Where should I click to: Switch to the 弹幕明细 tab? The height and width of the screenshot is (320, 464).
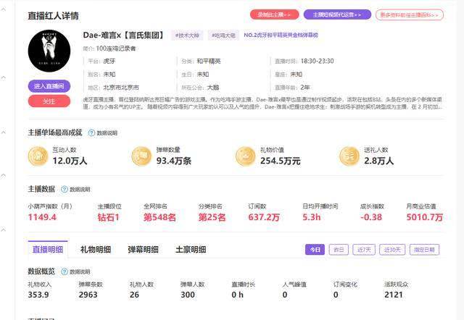pos(143,249)
